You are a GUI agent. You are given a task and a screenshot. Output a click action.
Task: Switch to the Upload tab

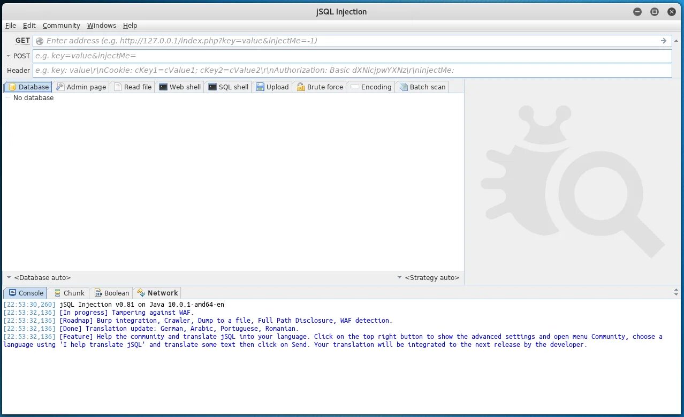(x=272, y=87)
